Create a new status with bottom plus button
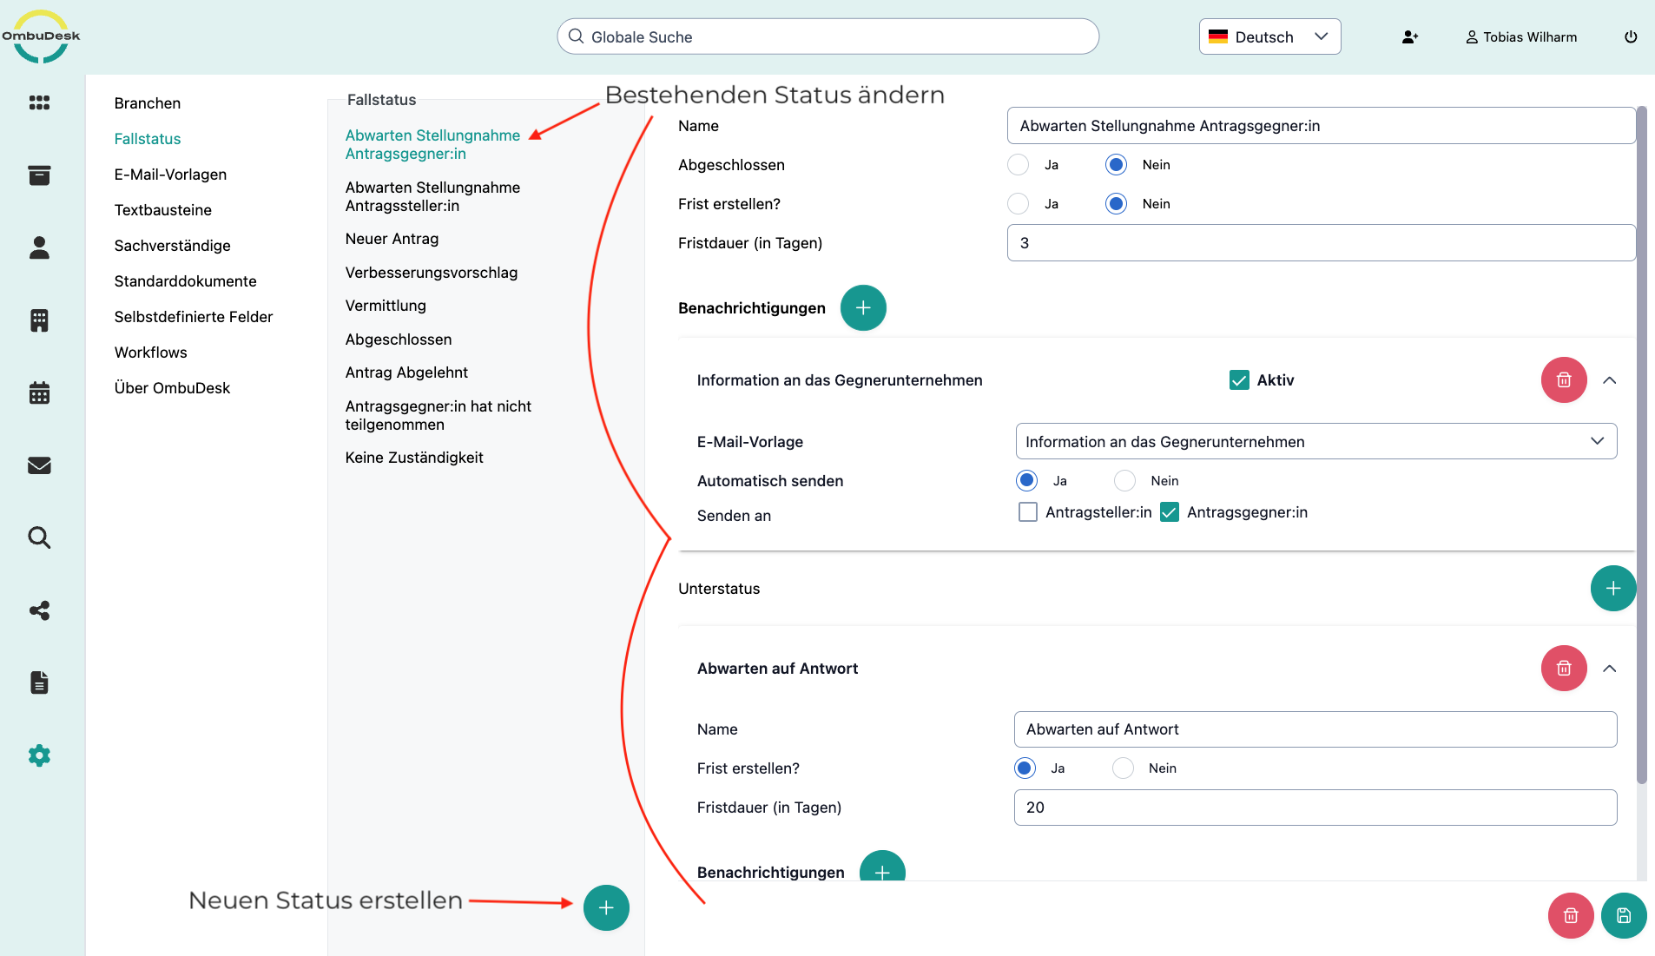The height and width of the screenshot is (956, 1655). pos(606,908)
